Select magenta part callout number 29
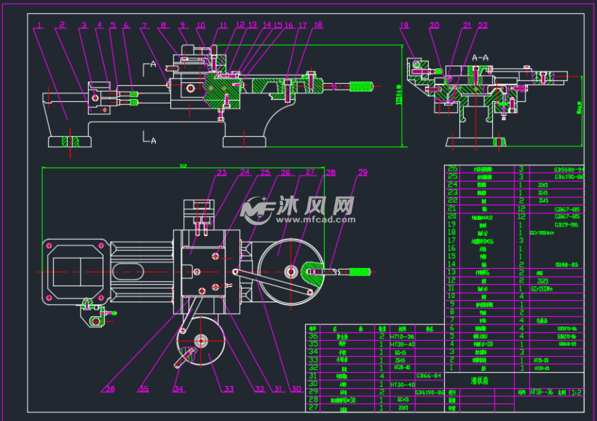Image resolution: width=597 pixels, height=421 pixels. click(x=363, y=172)
